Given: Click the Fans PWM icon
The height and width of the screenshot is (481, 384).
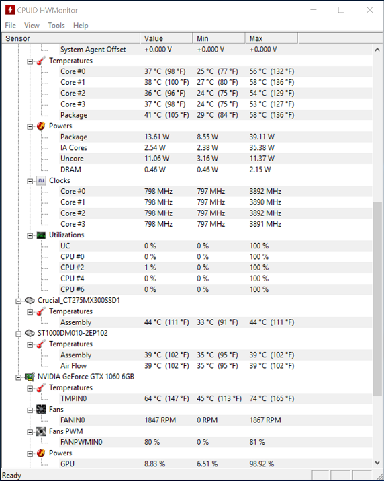Looking at the screenshot, I should point(41,431).
